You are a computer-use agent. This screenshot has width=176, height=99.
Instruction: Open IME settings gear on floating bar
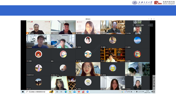(x=154, y=92)
